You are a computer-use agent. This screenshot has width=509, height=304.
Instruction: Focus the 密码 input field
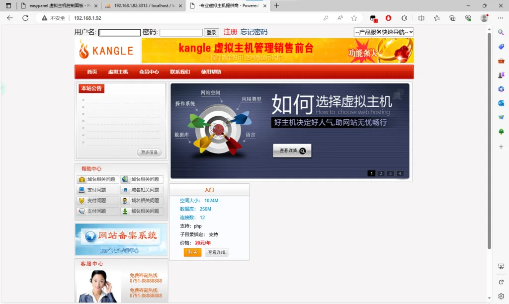coord(181,32)
